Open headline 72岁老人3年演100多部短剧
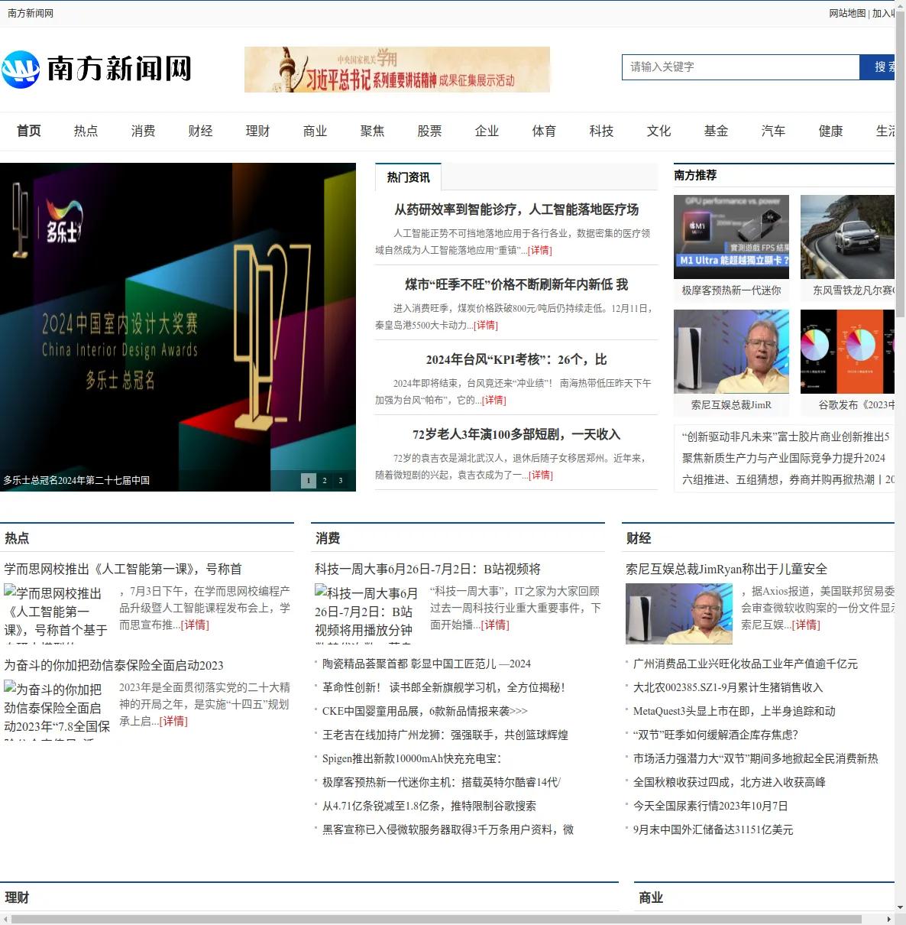The image size is (906, 925). pyautogui.click(x=516, y=434)
